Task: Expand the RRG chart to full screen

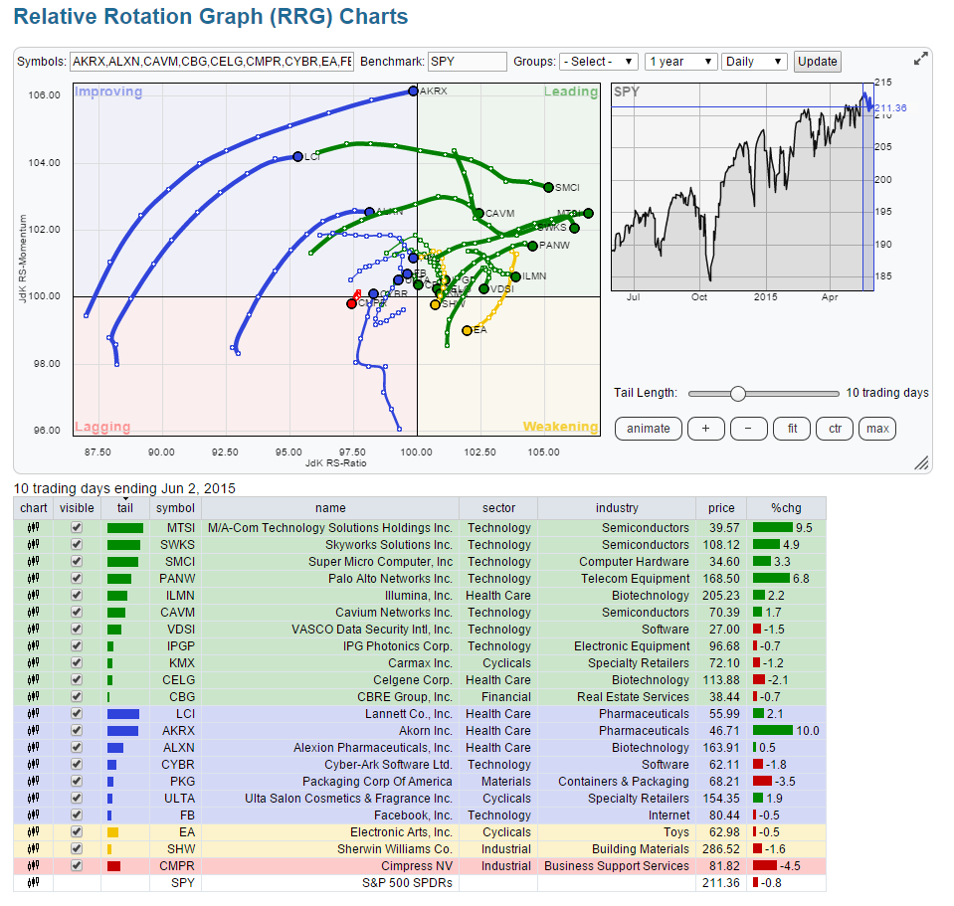Action: click(x=921, y=59)
